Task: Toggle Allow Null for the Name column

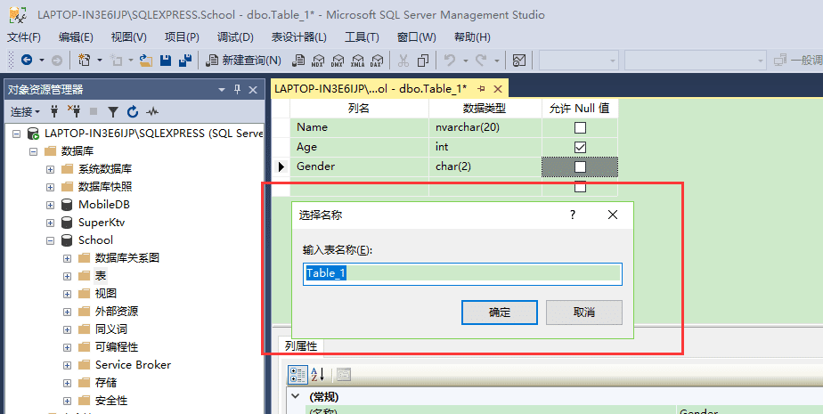Action: click(x=580, y=127)
